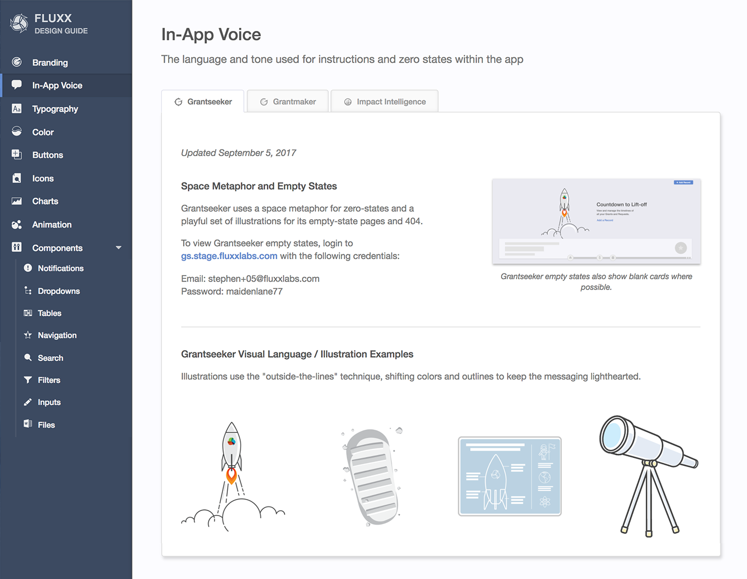747x579 pixels.
Task: Select the Grantseeker tab
Action: pyautogui.click(x=203, y=102)
